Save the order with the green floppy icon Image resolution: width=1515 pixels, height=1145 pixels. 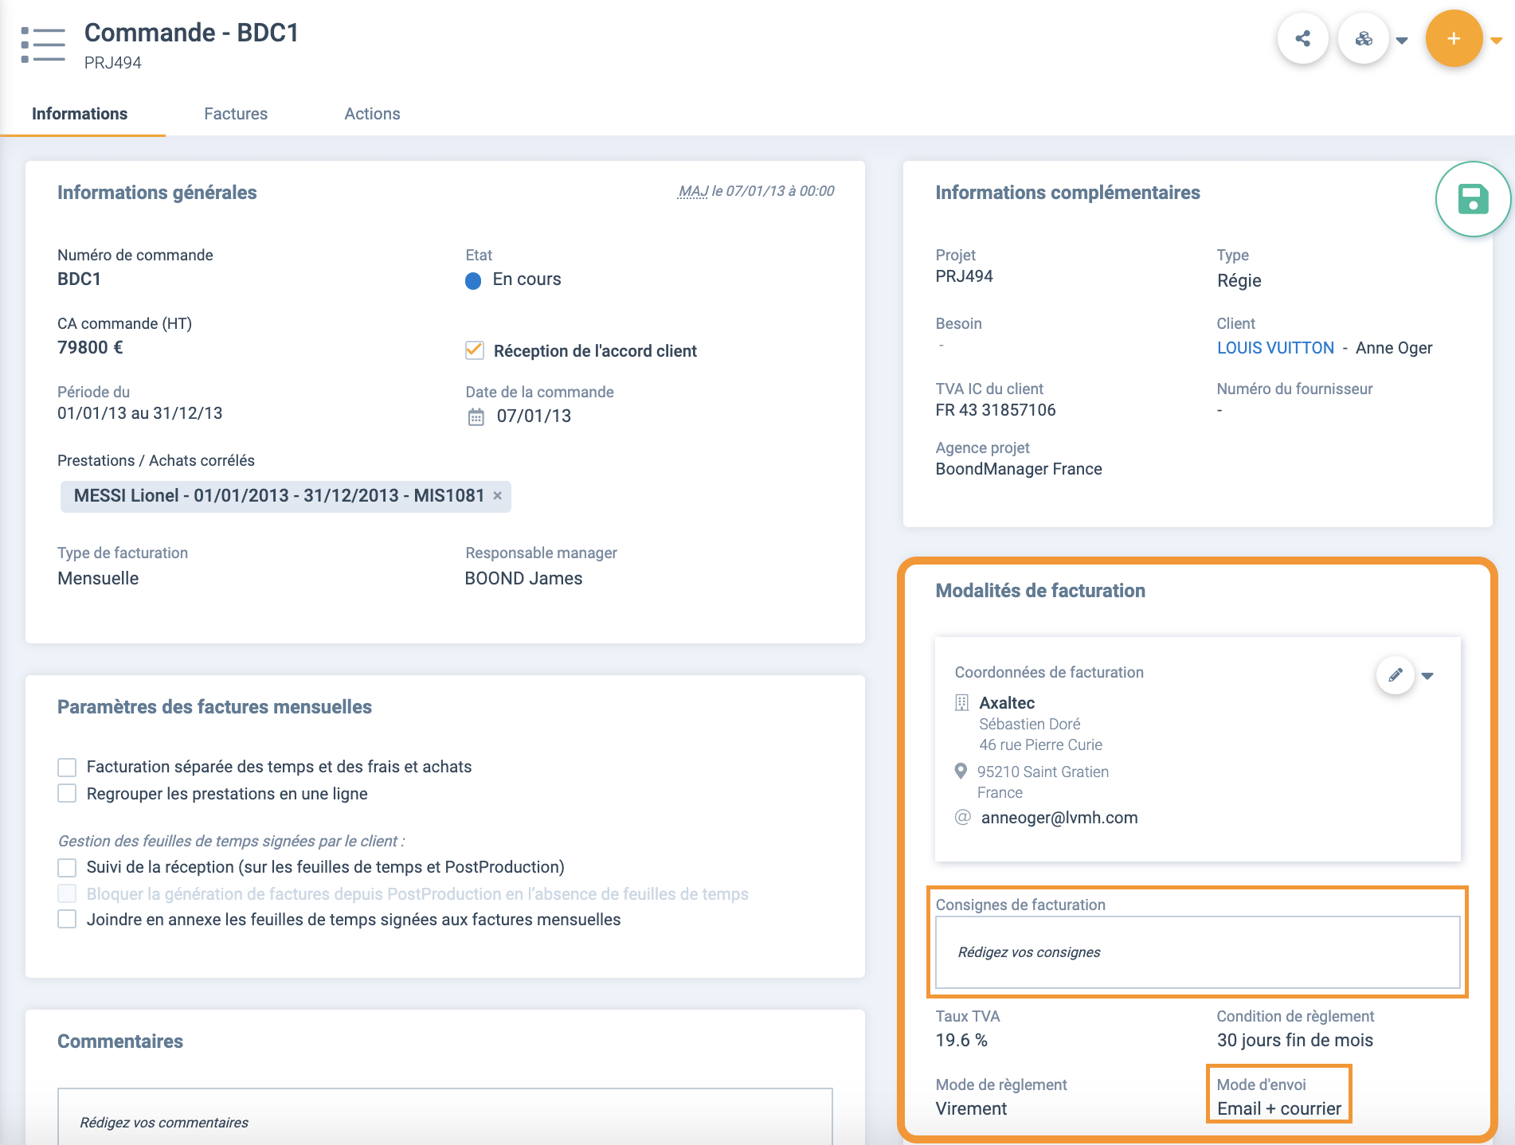[1473, 199]
